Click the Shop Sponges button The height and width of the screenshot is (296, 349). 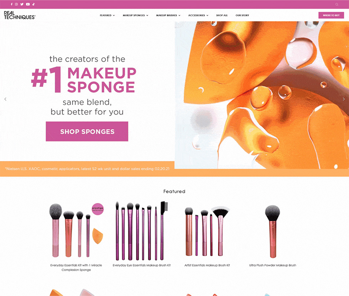click(x=87, y=131)
